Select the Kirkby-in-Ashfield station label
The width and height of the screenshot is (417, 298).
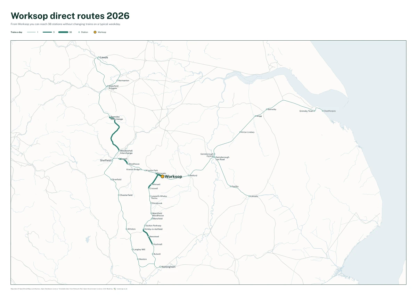(x=153, y=229)
